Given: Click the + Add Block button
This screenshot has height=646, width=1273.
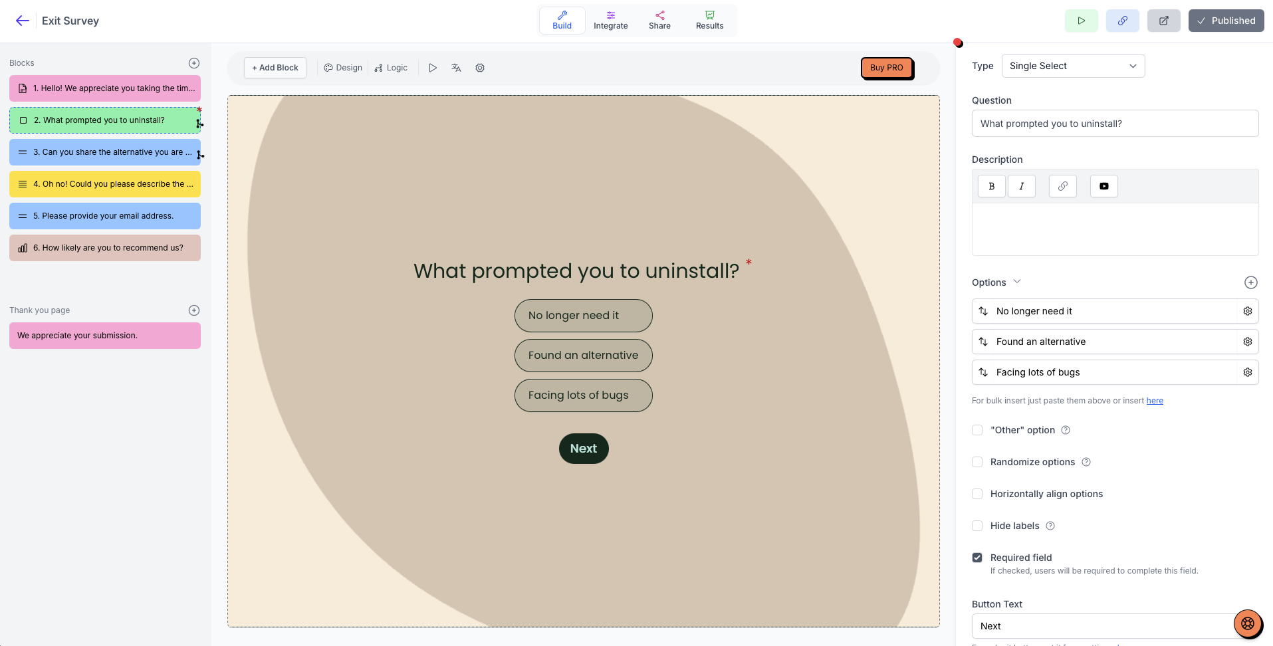Looking at the screenshot, I should pyautogui.click(x=275, y=68).
